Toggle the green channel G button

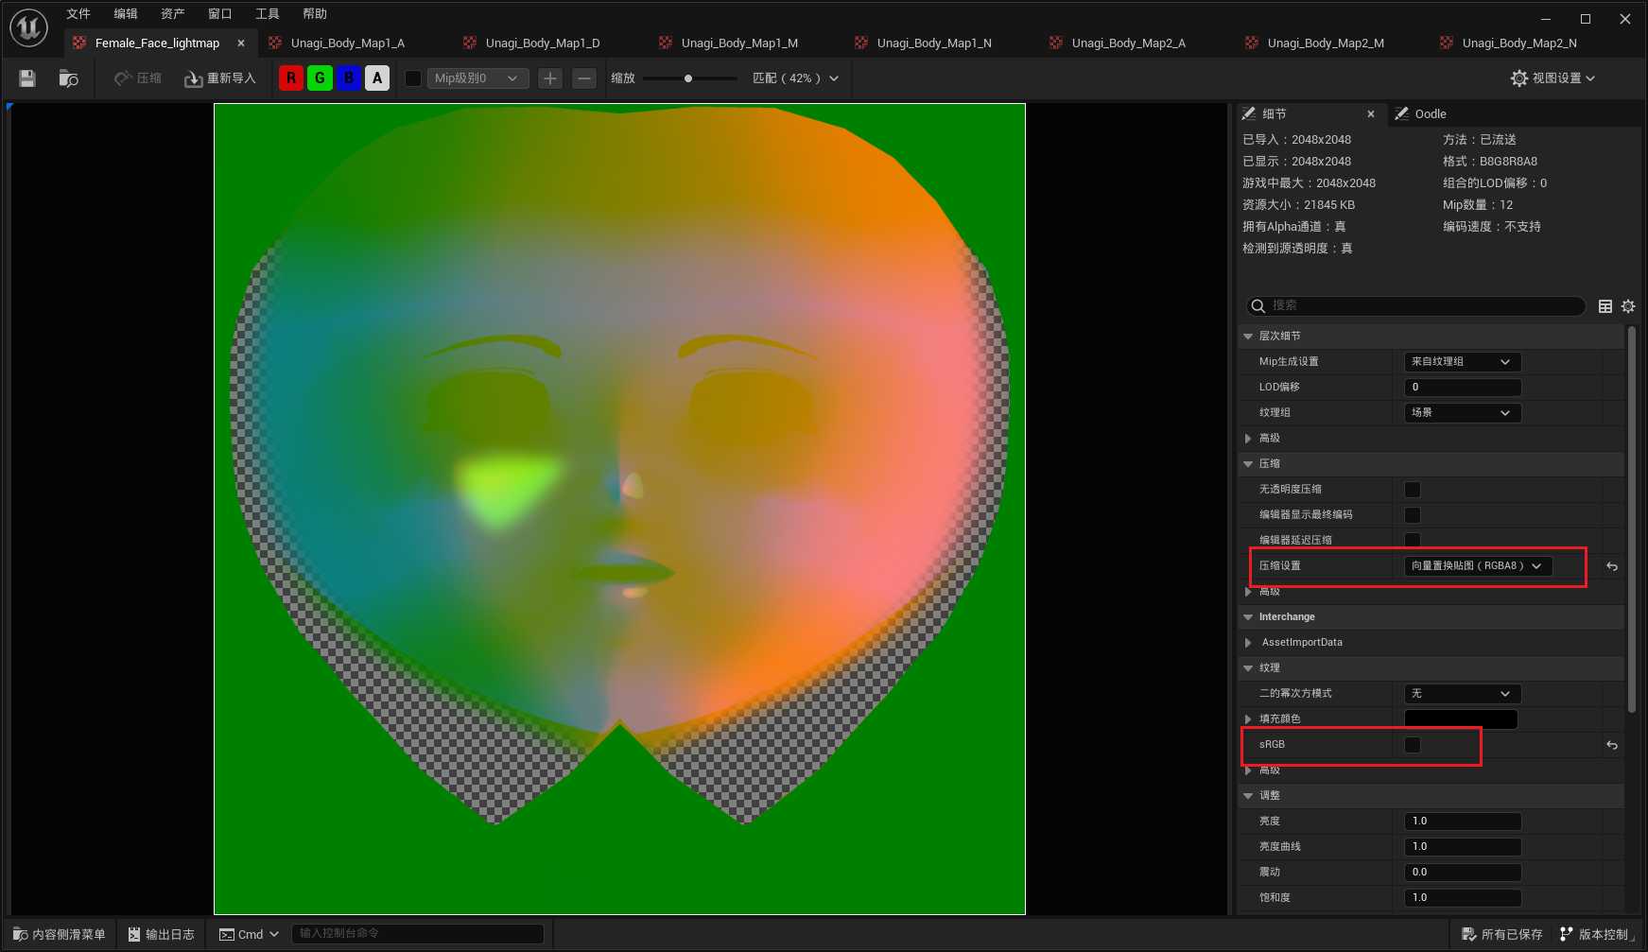[x=320, y=78]
